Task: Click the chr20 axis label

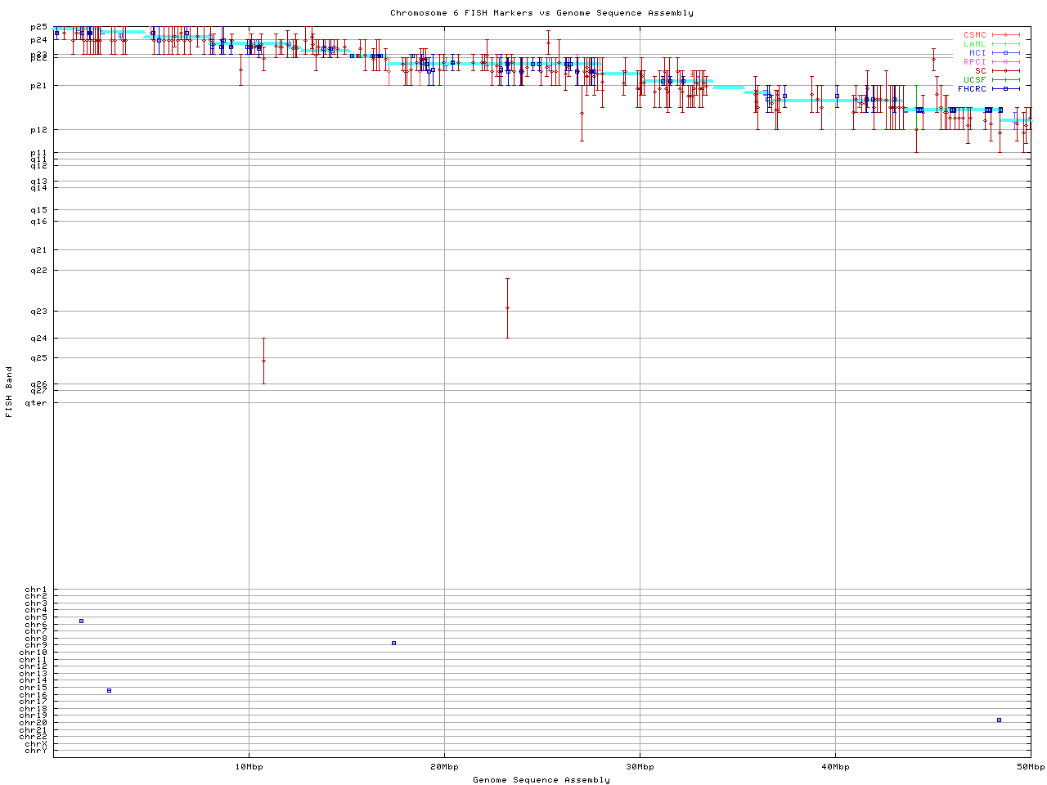Action: pyautogui.click(x=34, y=723)
